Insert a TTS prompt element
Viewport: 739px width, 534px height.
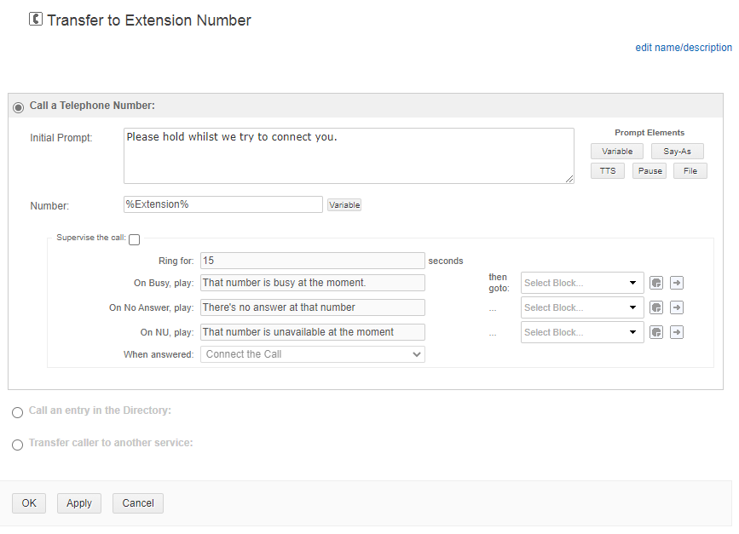[x=608, y=171]
